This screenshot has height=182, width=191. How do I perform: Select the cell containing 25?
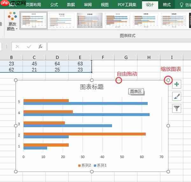pyautogui.click(x=57, y=70)
